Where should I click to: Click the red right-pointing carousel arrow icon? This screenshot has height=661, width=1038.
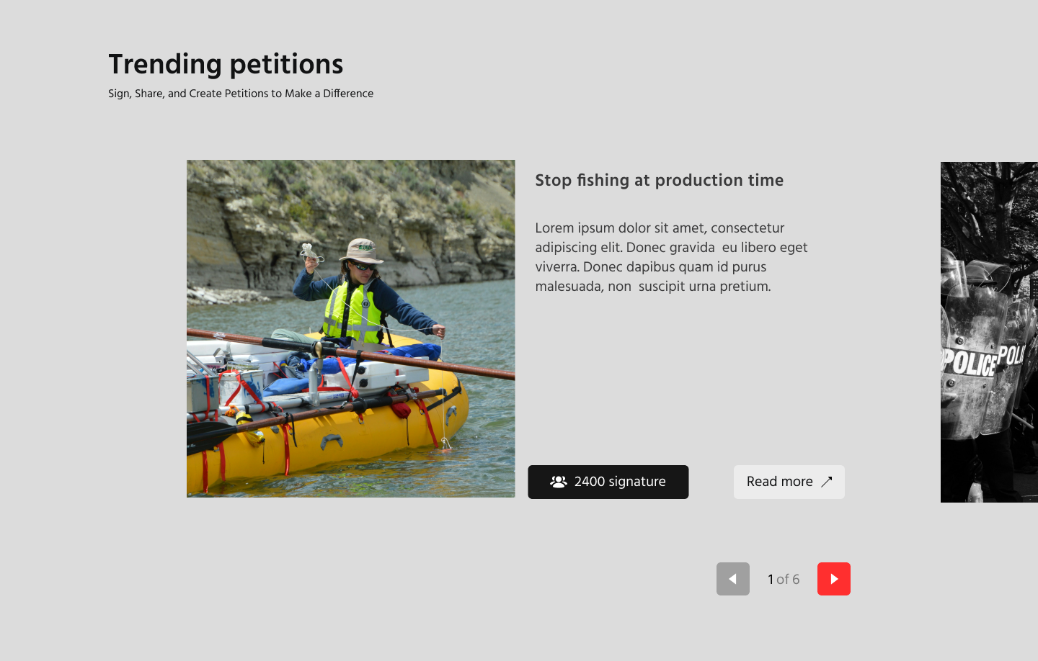(834, 579)
